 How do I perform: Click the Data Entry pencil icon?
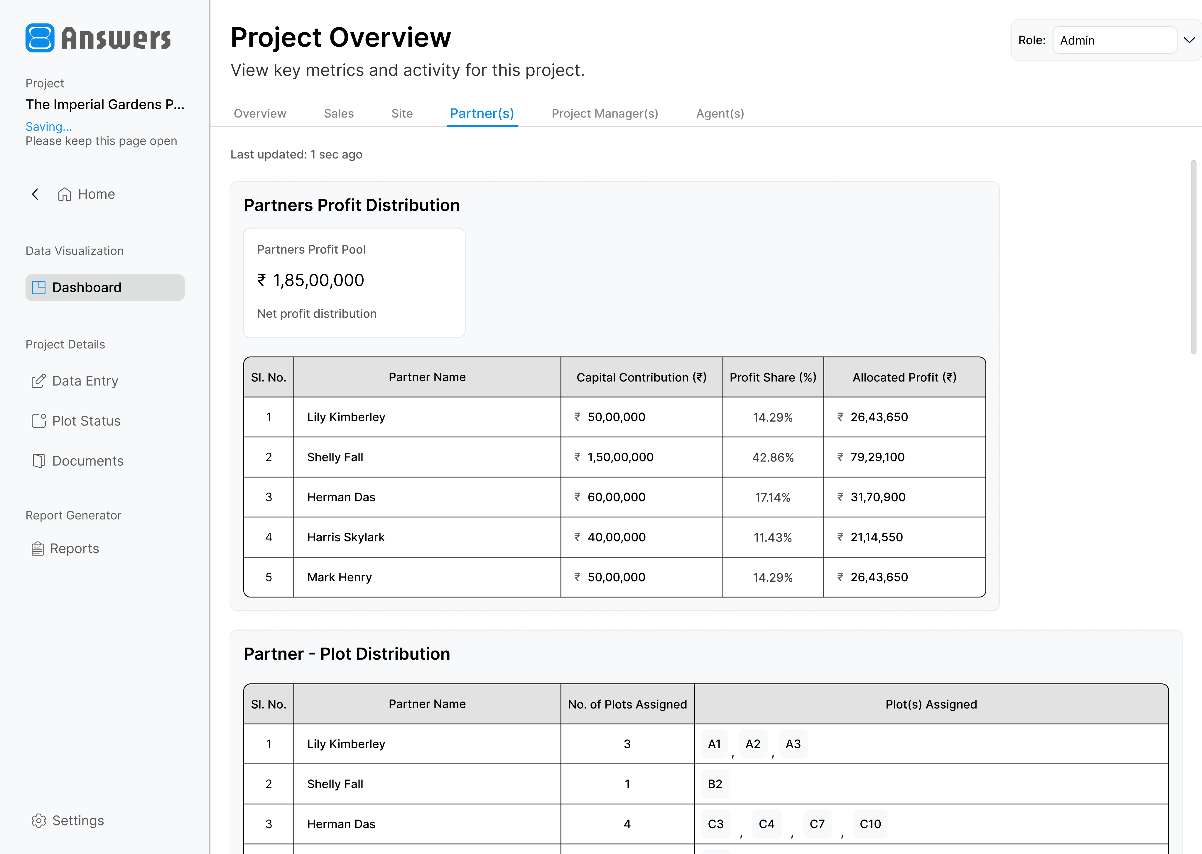click(x=38, y=381)
